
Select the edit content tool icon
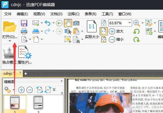149,23
